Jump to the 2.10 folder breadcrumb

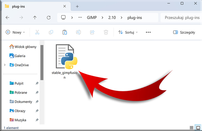click(x=112, y=17)
